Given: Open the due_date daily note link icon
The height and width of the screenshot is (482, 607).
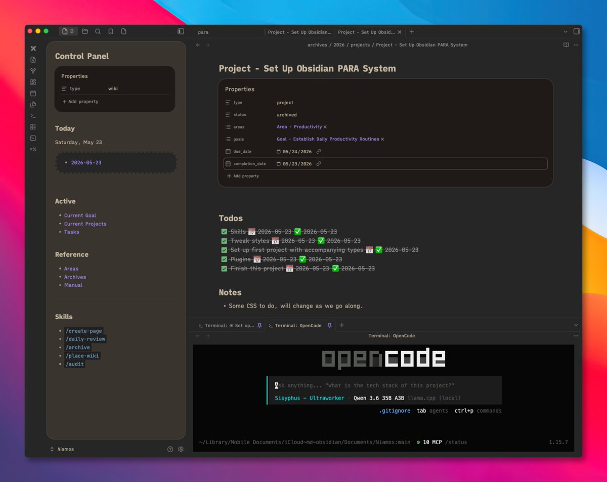Looking at the screenshot, I should tap(319, 151).
